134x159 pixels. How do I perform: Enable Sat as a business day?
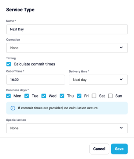click(x=94, y=96)
